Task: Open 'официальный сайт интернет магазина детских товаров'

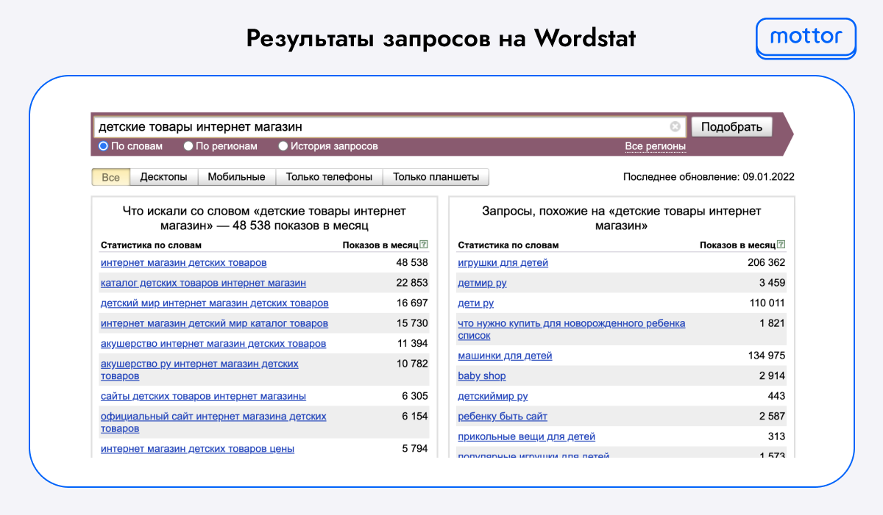Action: coord(213,422)
